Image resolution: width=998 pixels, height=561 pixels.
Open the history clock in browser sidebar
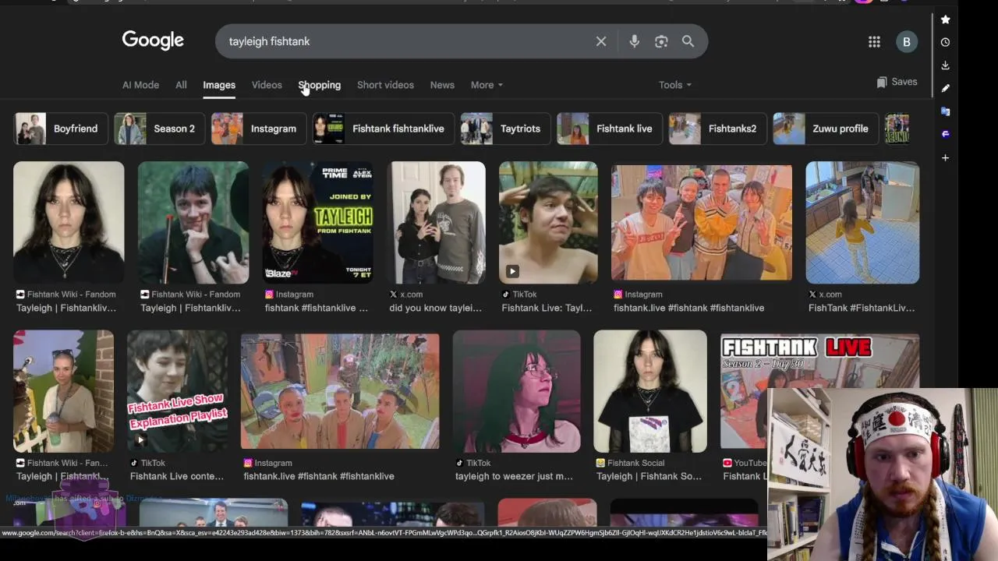945,42
